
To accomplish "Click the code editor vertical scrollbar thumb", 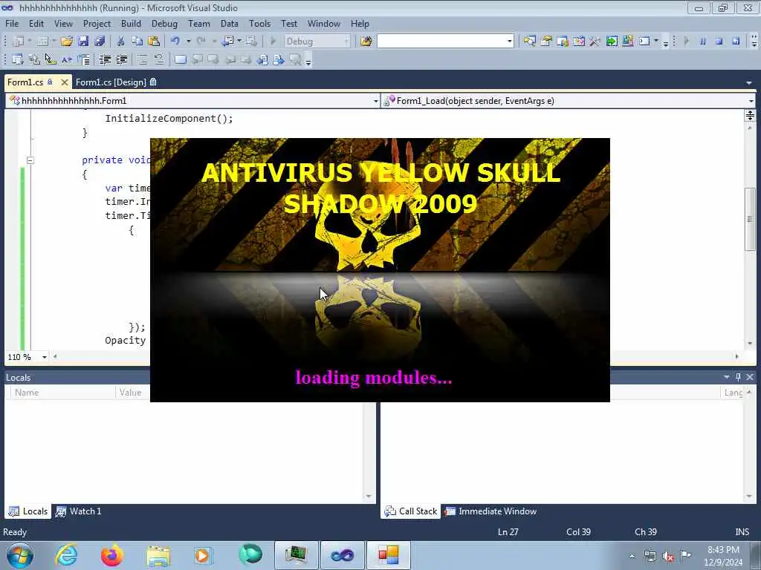I will coord(750,219).
